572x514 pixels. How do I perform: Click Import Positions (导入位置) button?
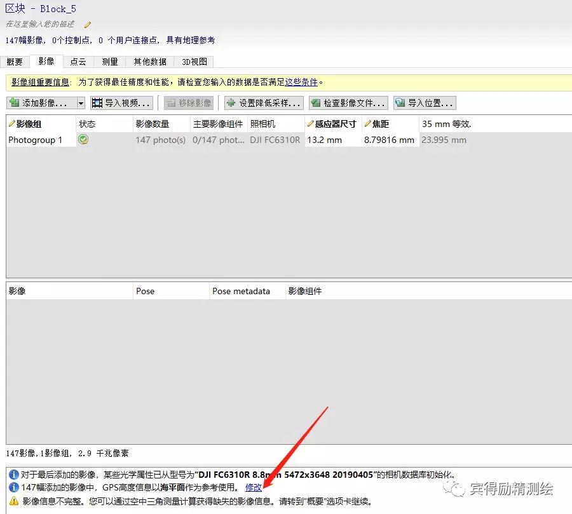(x=425, y=103)
